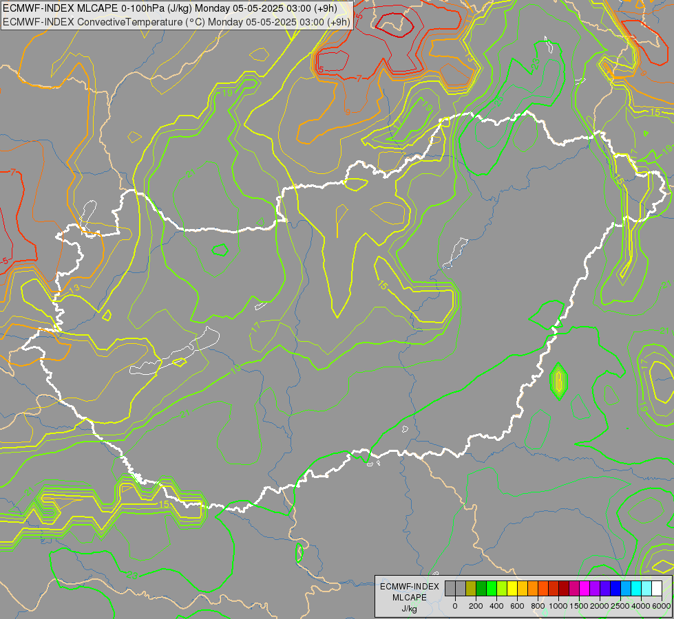Click the legend label ECMWF-INDEX
The height and width of the screenshot is (619, 674).
point(410,587)
